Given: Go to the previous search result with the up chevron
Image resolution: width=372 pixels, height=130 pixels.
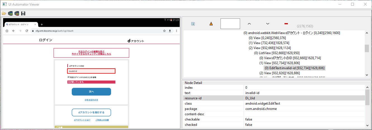Looking at the screenshot, I should 249,24.
